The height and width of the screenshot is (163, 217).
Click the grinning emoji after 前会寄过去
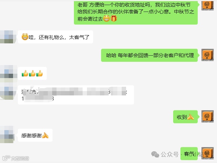(107, 18)
